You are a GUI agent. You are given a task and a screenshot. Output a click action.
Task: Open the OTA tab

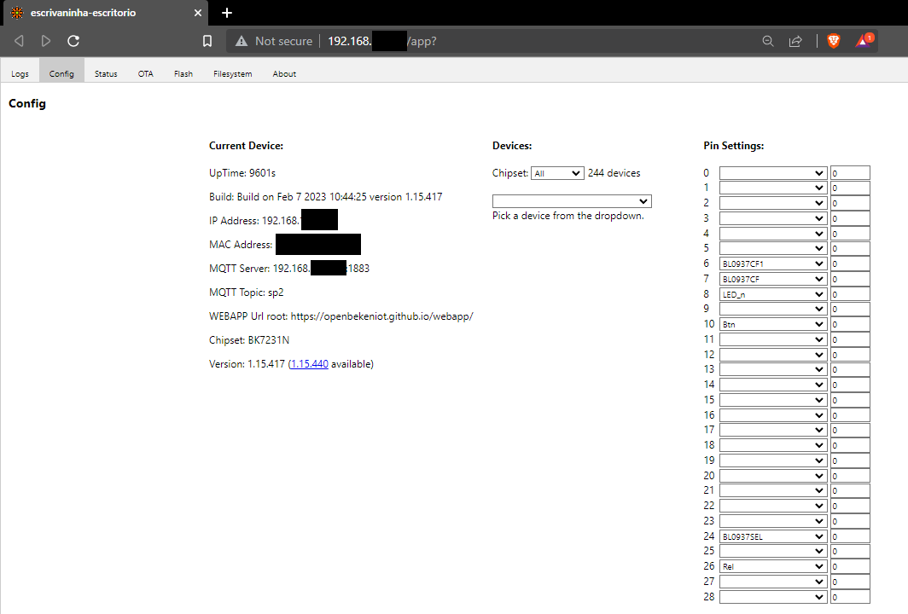[145, 73]
